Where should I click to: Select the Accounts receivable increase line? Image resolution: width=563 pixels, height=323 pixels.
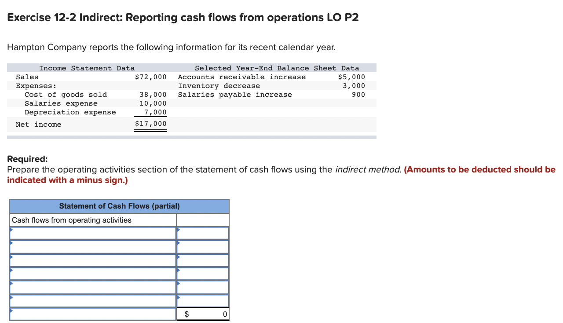coord(242,77)
